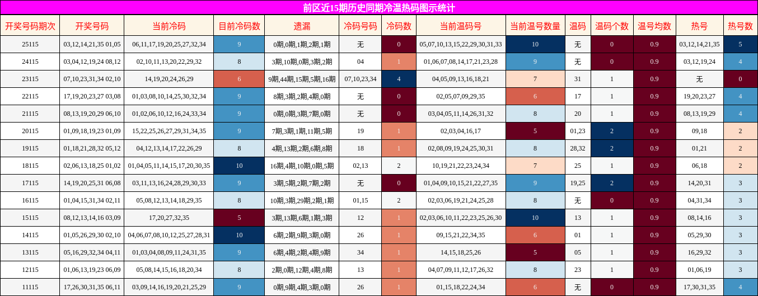The width and height of the screenshot is (758, 296).
Task: Select draw numbers 08,12,13,14,16 03,09
Action: [92, 218]
